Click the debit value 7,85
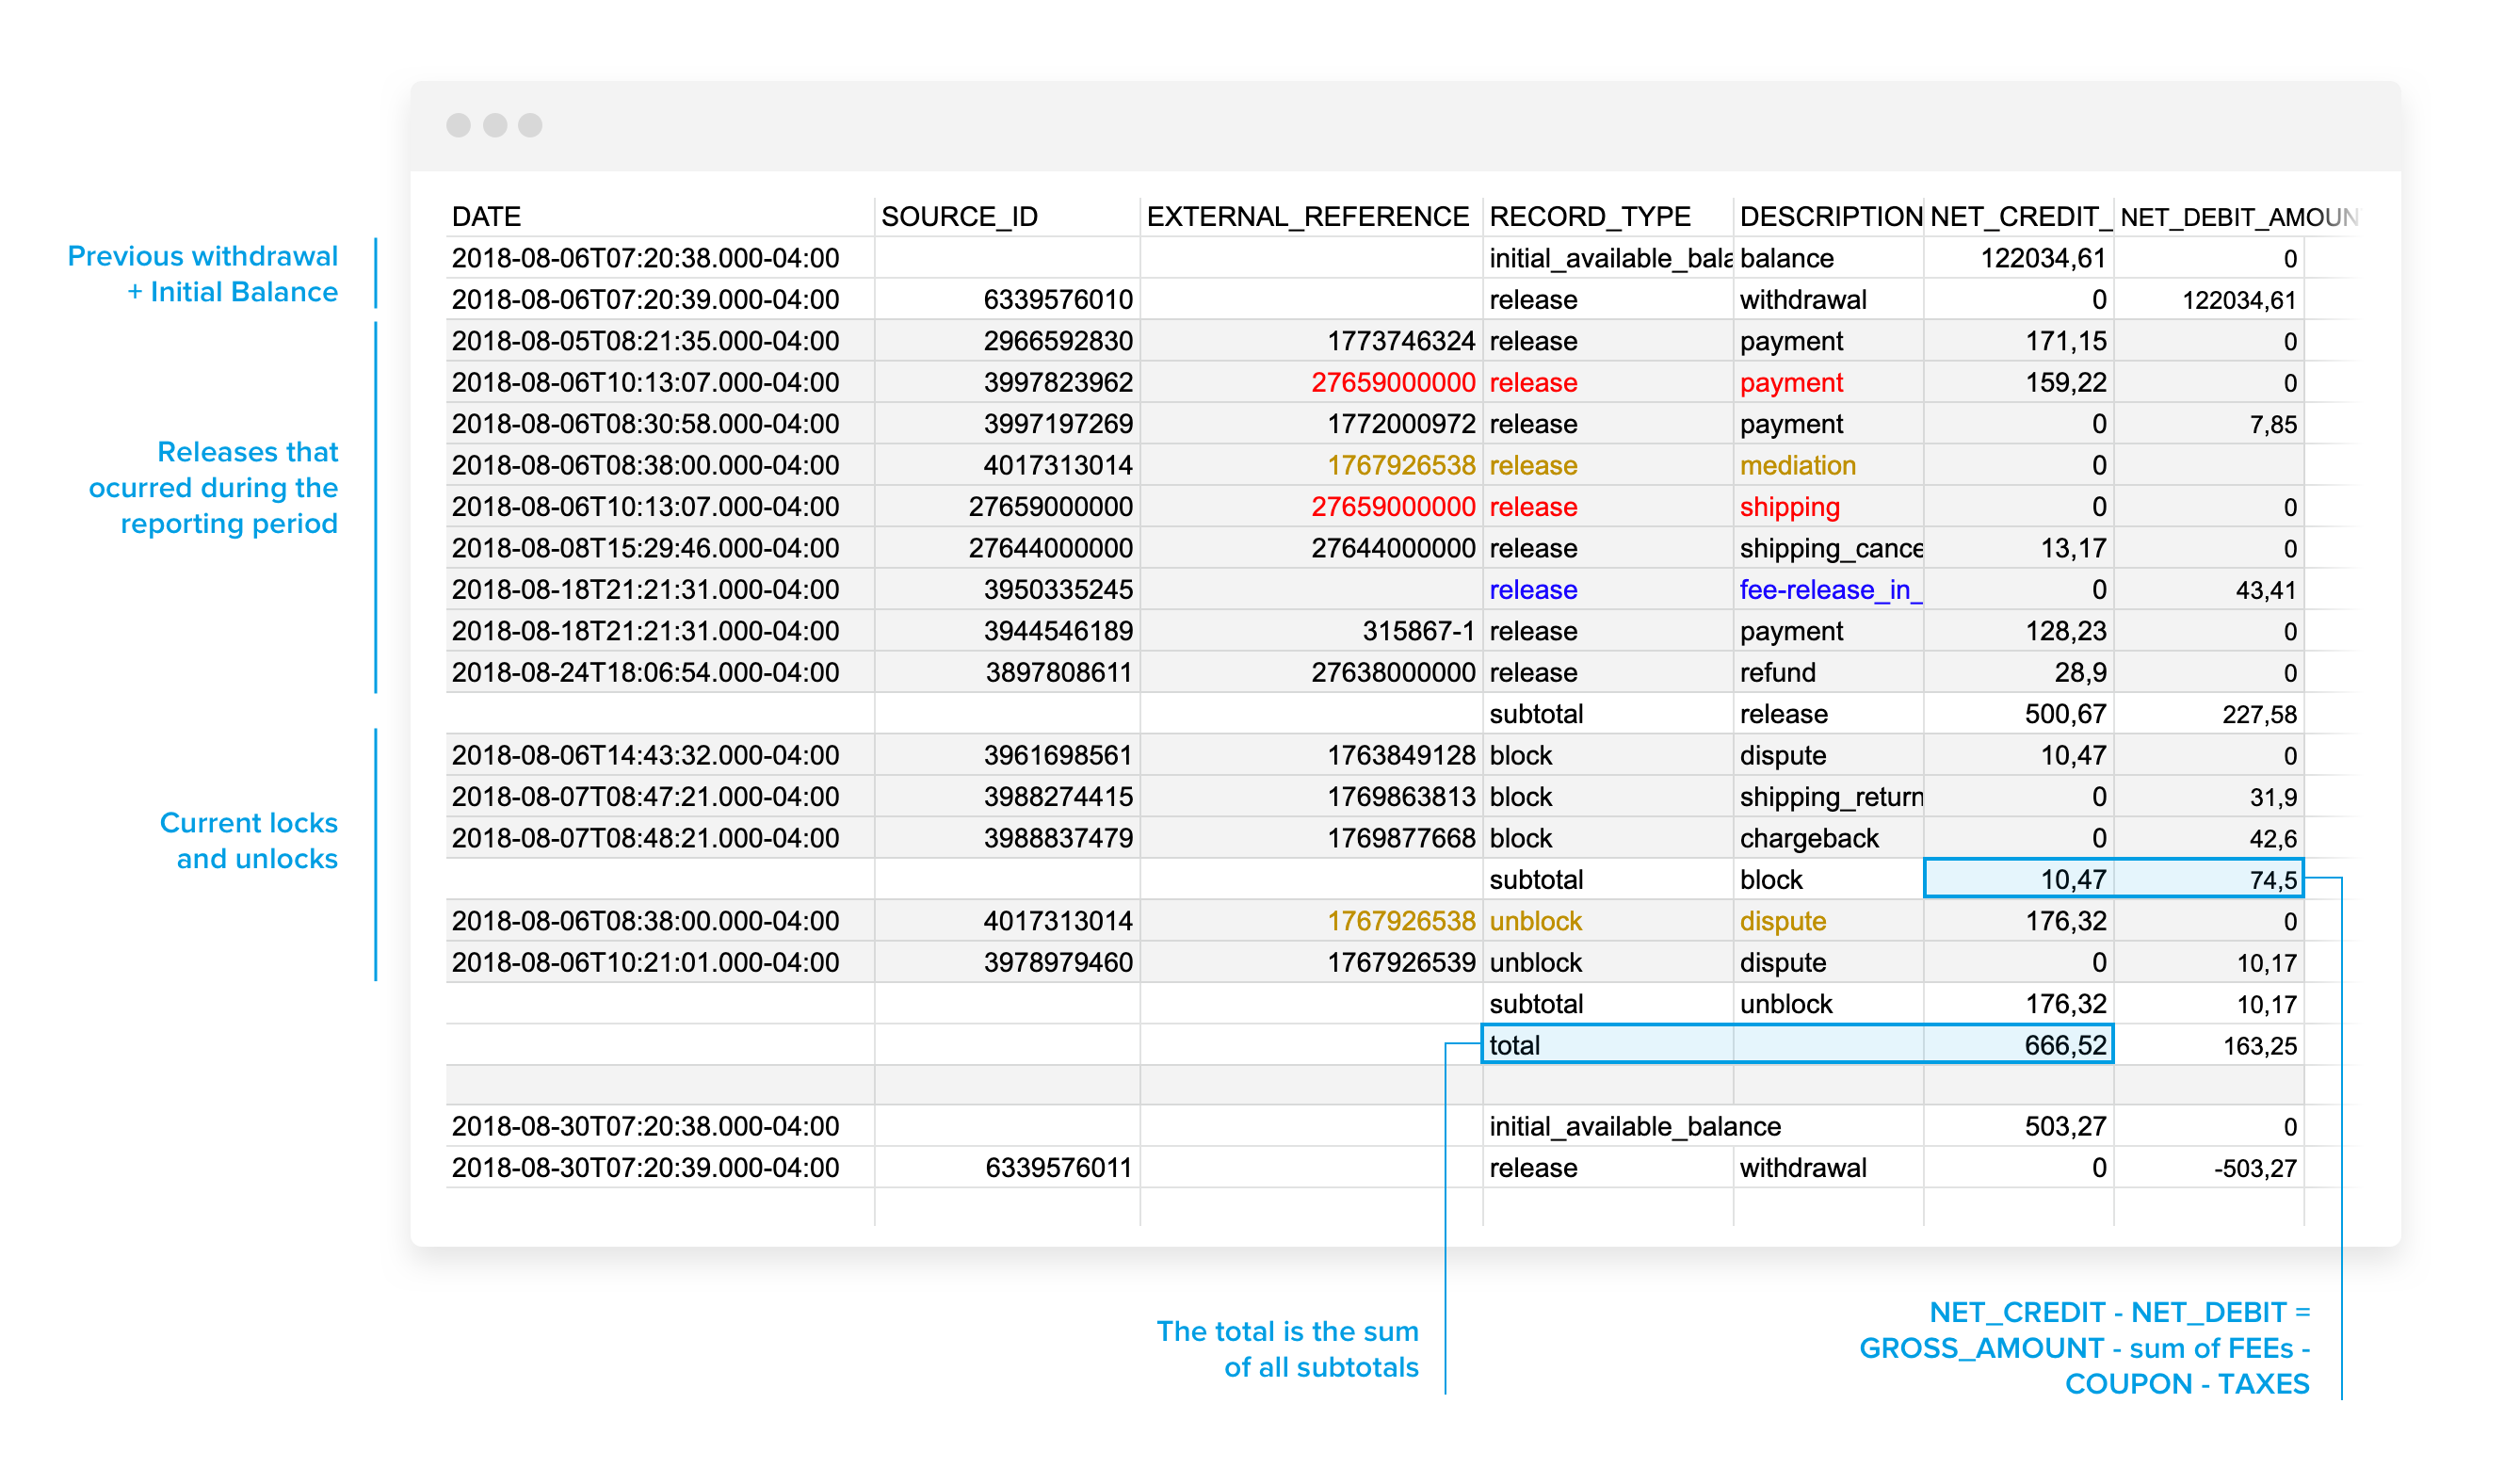2520x1484 pixels. point(2272,424)
